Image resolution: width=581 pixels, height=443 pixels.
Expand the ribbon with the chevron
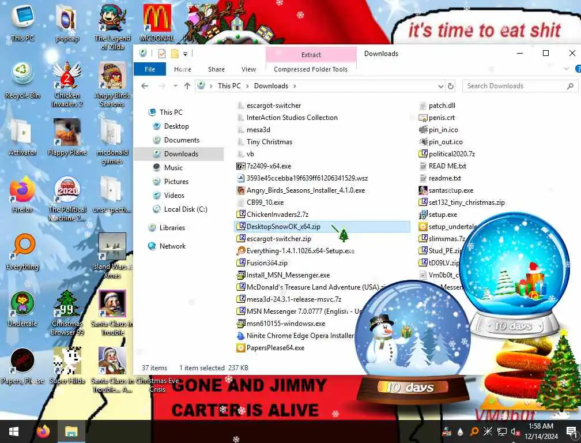(566, 69)
